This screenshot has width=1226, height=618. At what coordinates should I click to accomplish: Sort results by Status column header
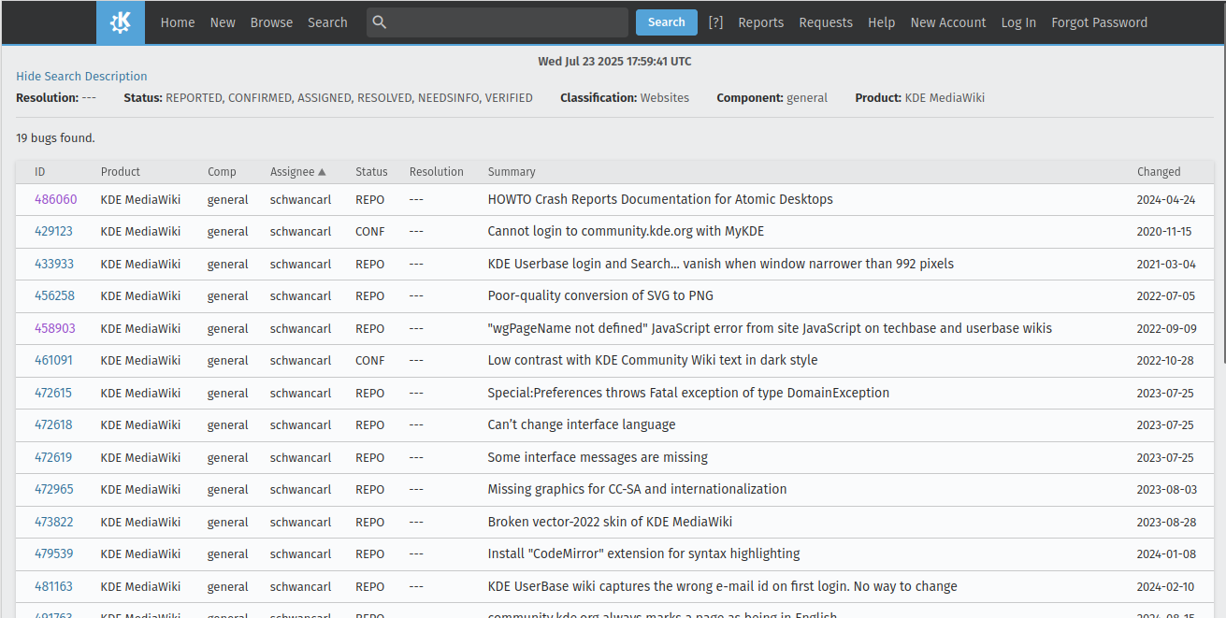tap(371, 172)
